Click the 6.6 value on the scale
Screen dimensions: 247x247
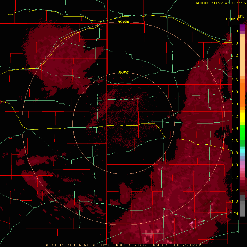[x=235, y=80]
